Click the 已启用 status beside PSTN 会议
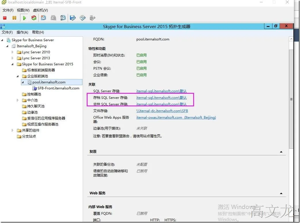Image resolution: width=300 pixels, height=223 pixels. [142, 69]
